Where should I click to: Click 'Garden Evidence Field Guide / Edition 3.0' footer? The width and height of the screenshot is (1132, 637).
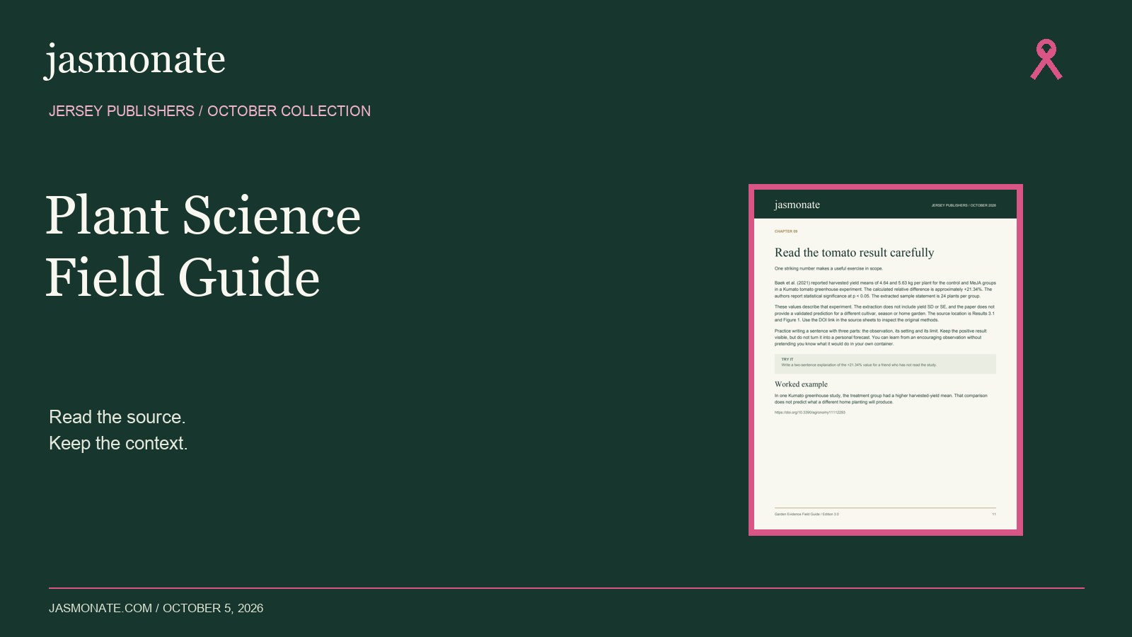pyautogui.click(x=807, y=514)
